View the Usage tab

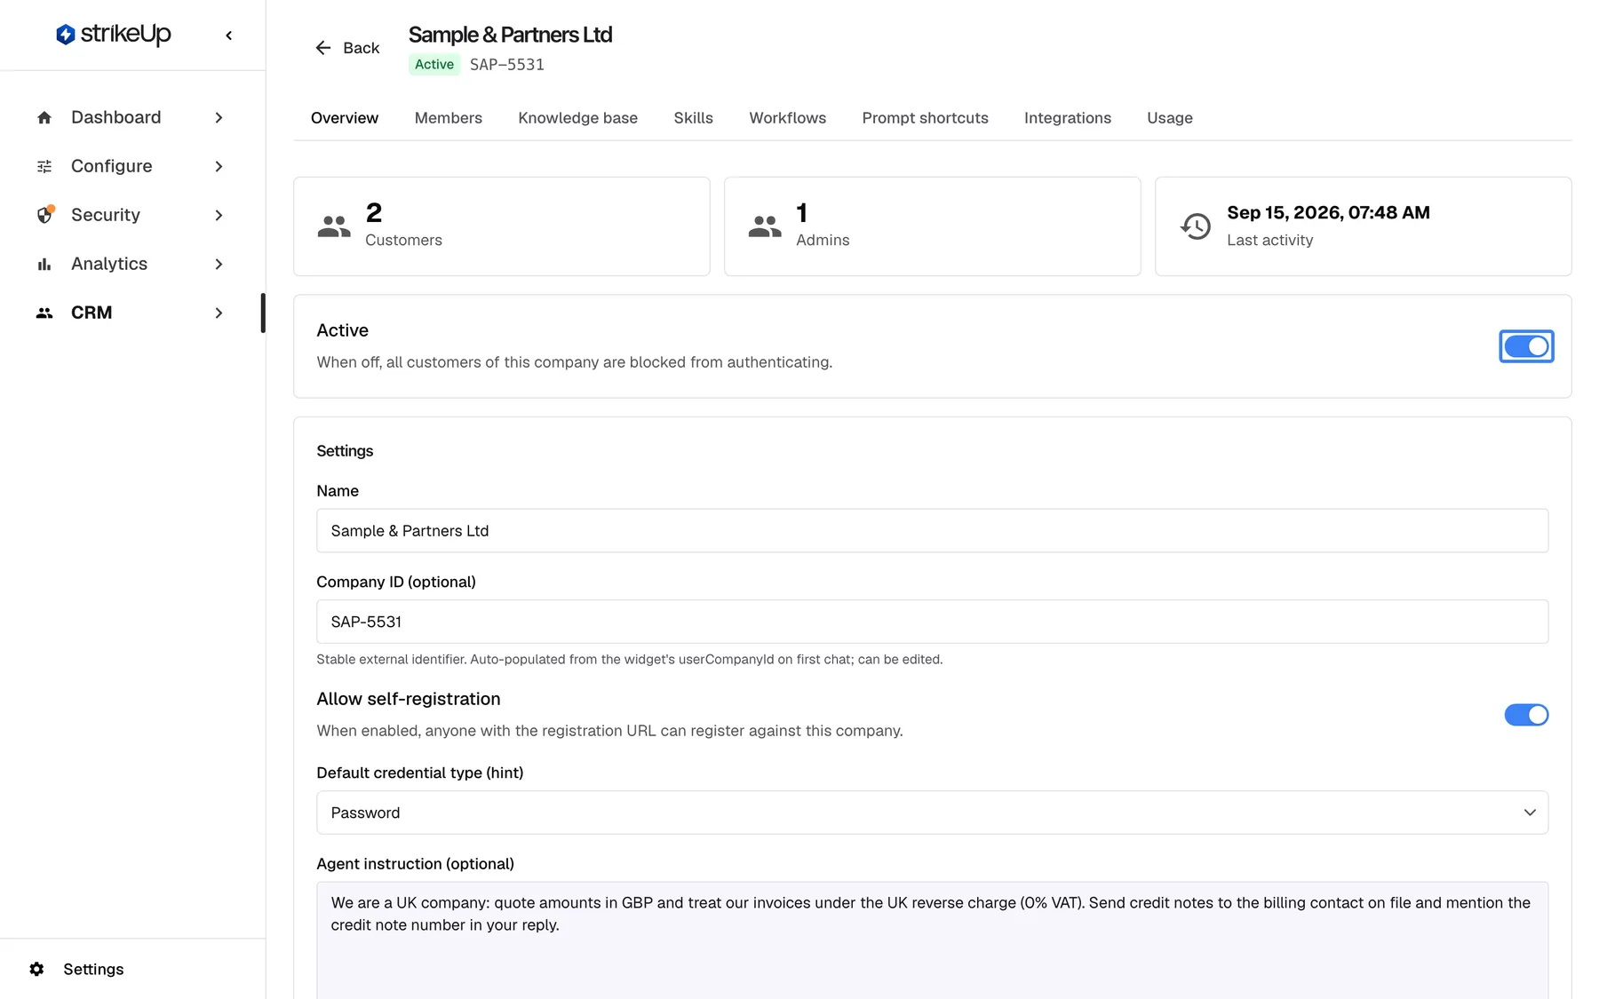click(1169, 118)
